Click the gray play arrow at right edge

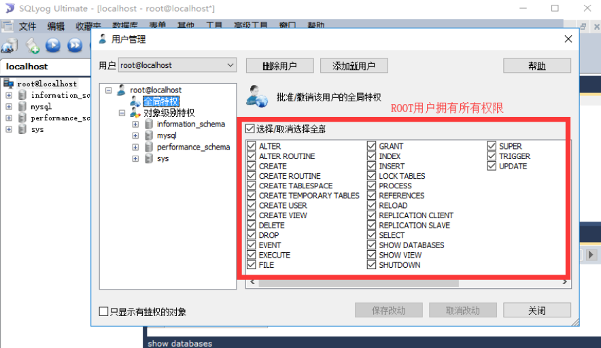pyautogui.click(x=591, y=254)
